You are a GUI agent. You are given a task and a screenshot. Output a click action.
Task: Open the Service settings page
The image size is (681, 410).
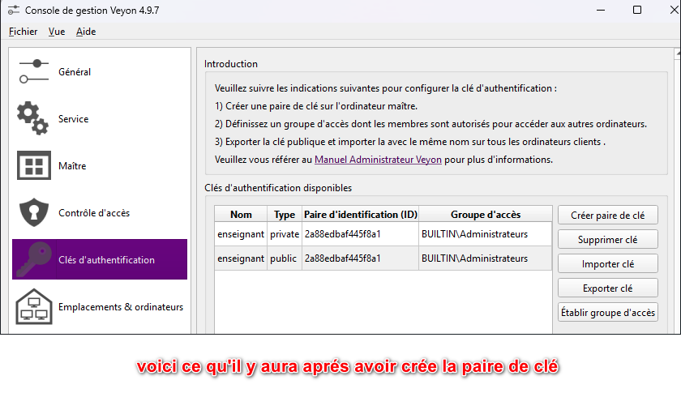[x=100, y=119]
